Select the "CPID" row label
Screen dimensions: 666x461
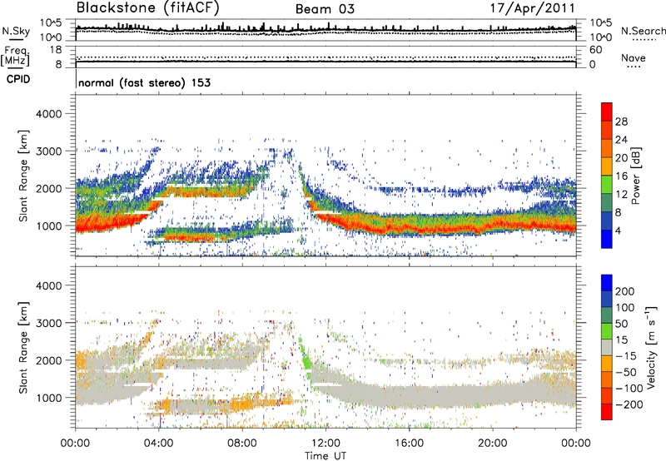(x=18, y=79)
